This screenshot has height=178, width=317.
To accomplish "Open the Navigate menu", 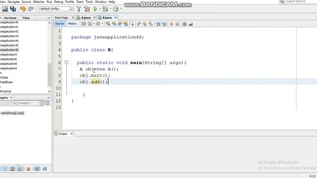I will [13, 2].
